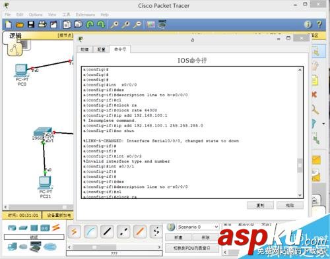Viewport: 330px width, 259px height.
Task: Click the 复制 copy button below terminal
Action: (261, 206)
